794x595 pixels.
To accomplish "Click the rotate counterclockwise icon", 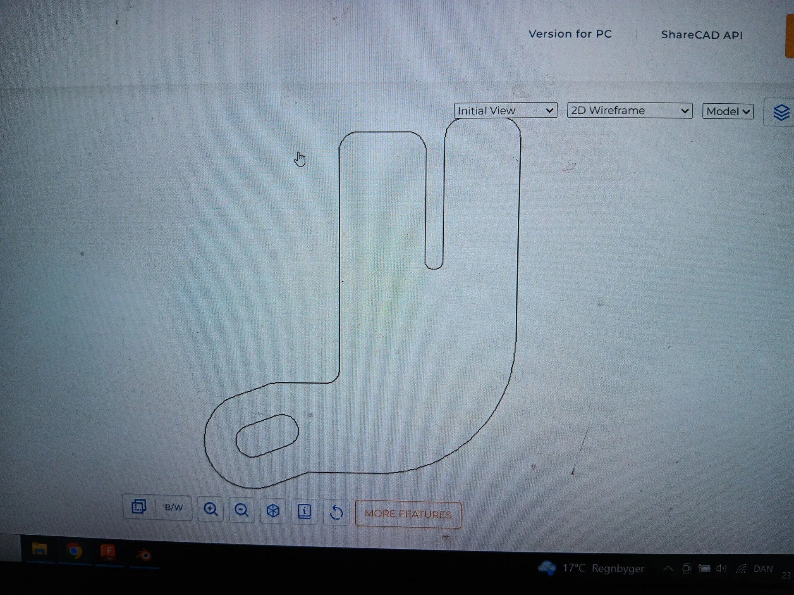I will point(336,512).
